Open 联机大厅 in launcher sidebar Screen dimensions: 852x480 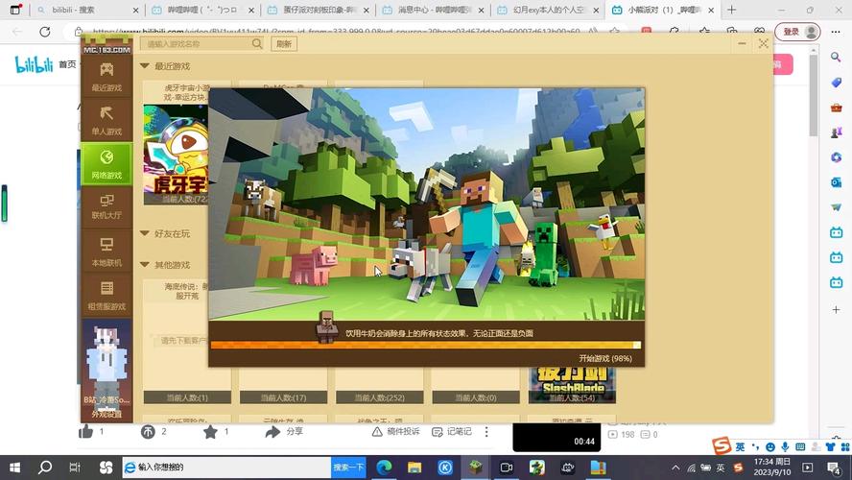point(106,206)
